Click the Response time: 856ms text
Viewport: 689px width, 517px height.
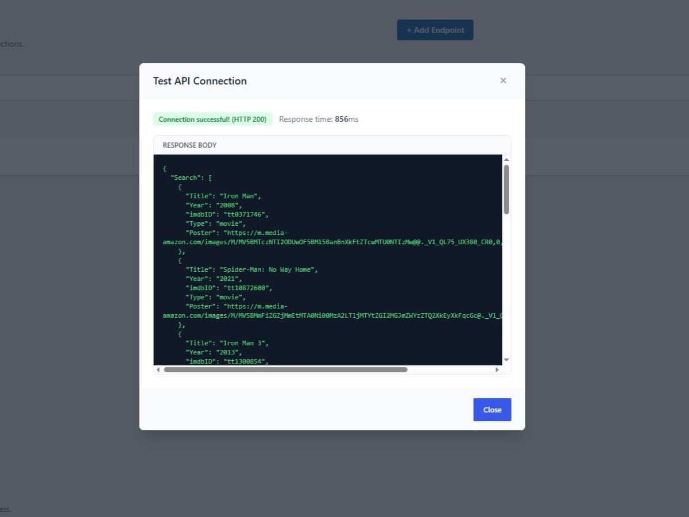click(319, 119)
